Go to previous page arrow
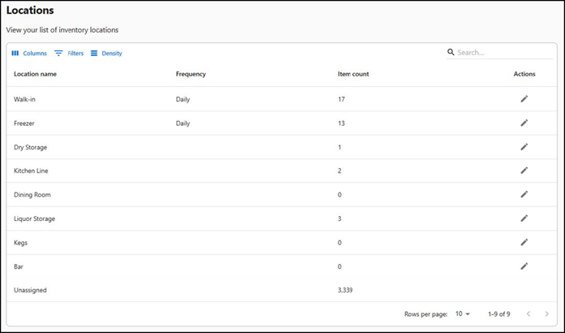The width and height of the screenshot is (565, 333). 528,314
